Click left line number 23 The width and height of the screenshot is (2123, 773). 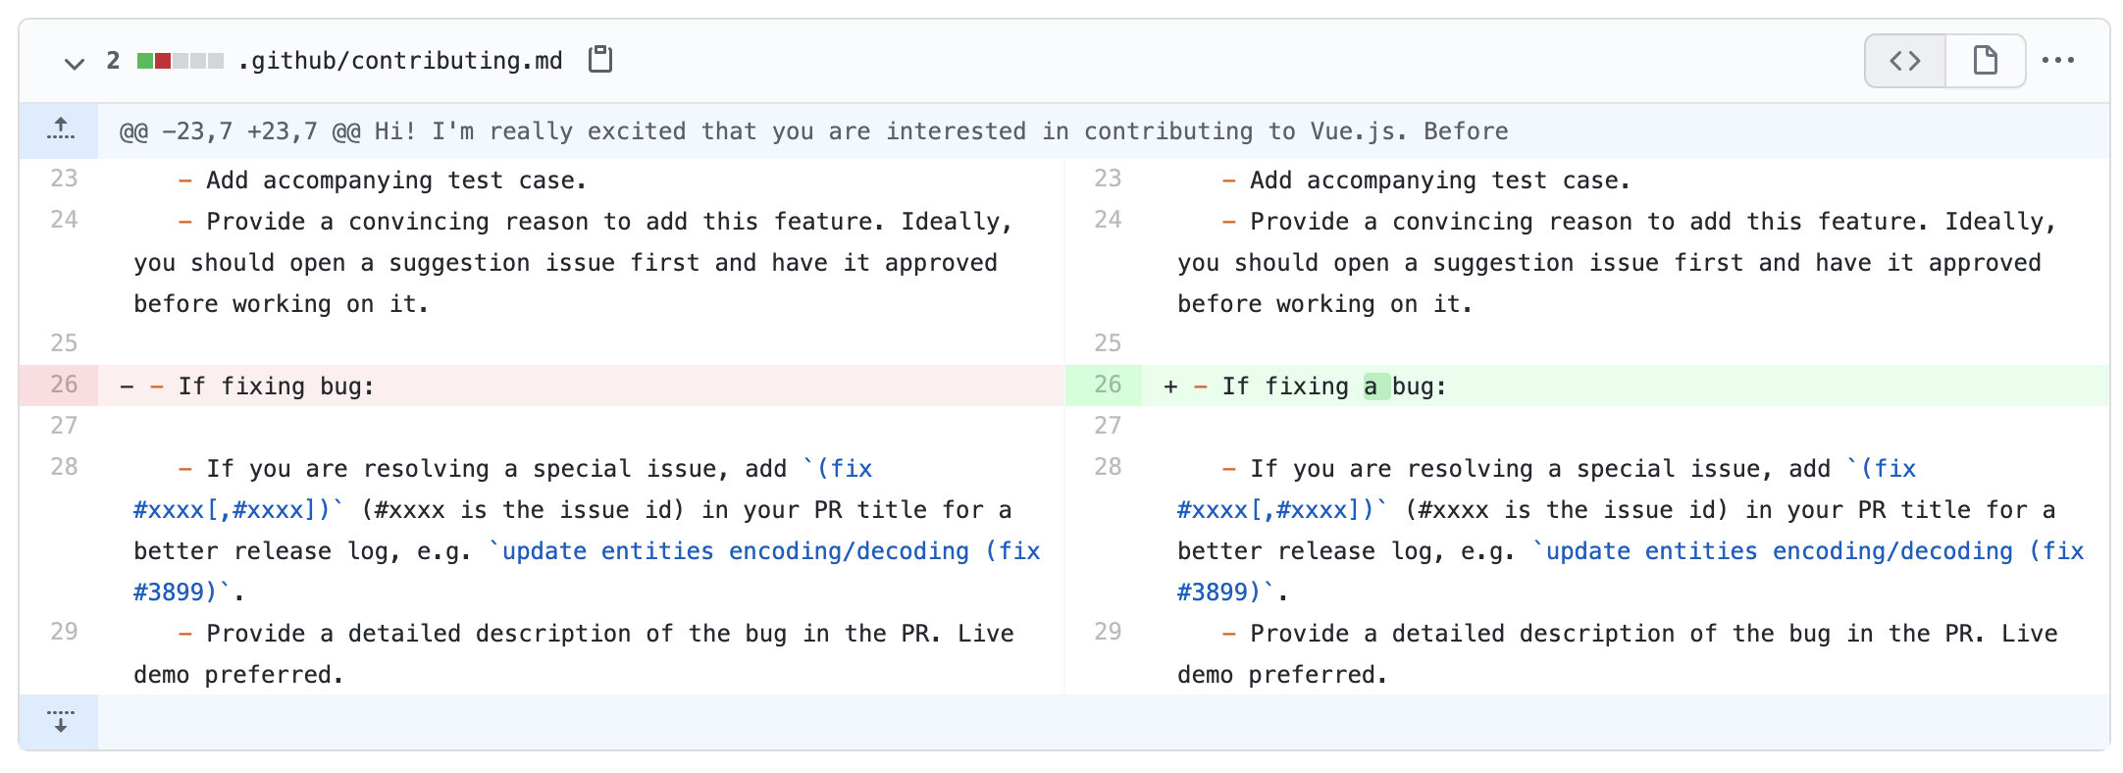[x=64, y=179]
